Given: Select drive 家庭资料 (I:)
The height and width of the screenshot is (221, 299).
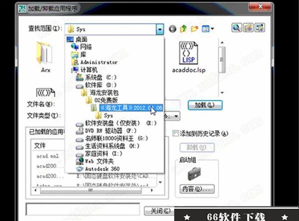Looking at the screenshot, I should (x=99, y=154).
